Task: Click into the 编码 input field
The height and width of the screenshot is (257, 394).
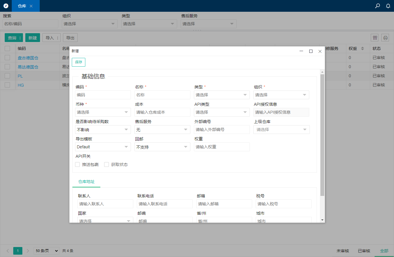Action: [103, 95]
